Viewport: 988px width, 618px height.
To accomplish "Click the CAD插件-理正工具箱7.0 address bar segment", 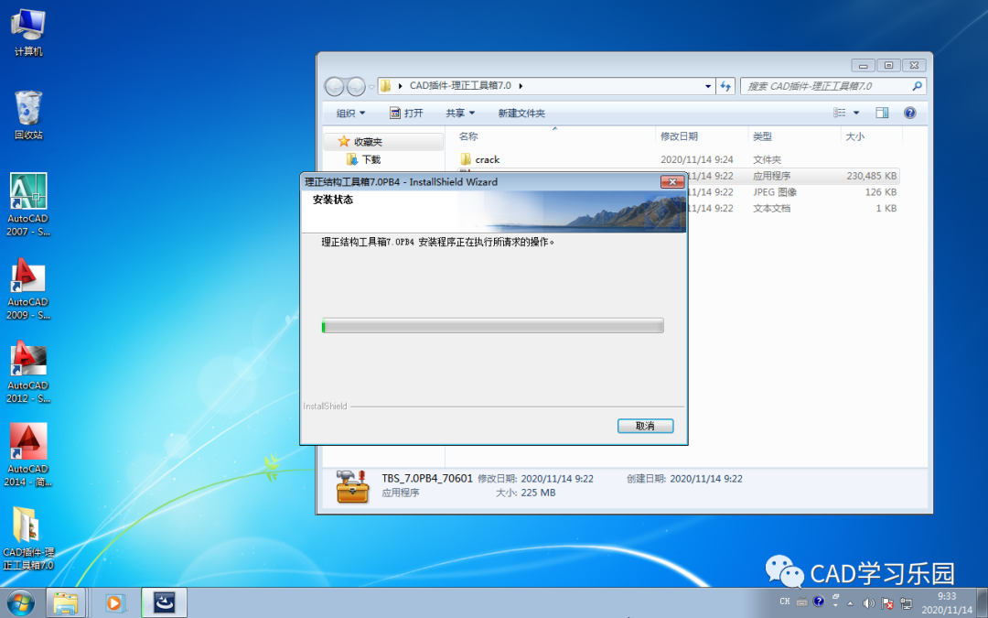I will [460, 86].
